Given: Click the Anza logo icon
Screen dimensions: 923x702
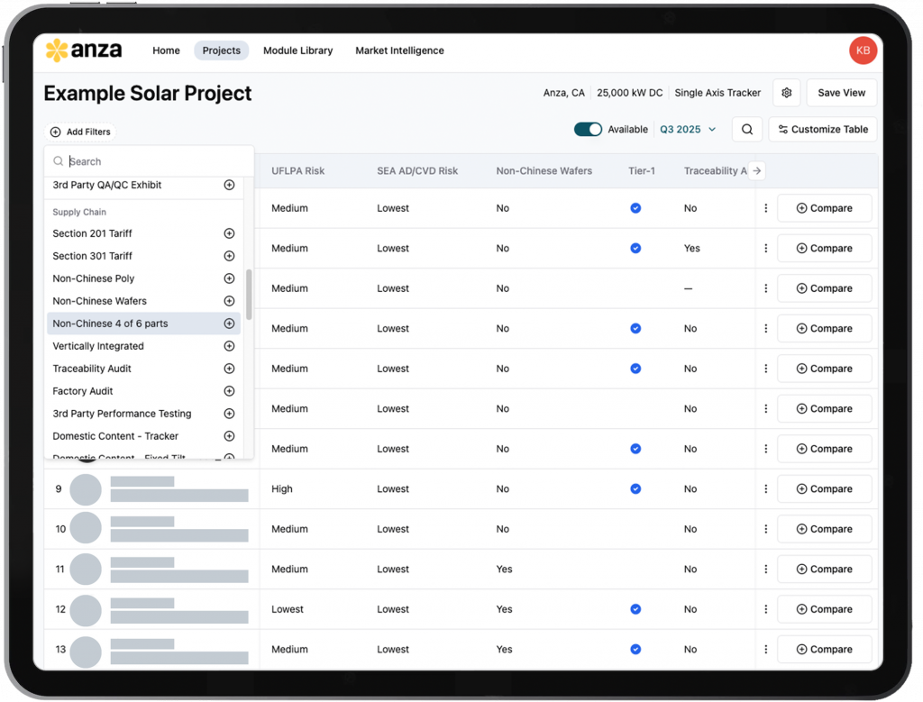Looking at the screenshot, I should point(57,50).
